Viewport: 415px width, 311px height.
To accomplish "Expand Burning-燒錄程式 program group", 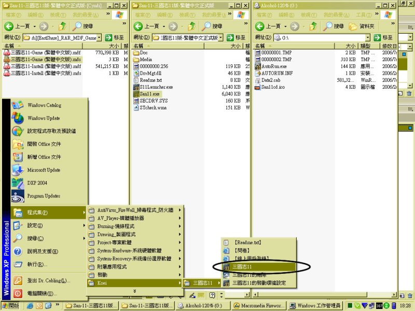I will (135, 227).
